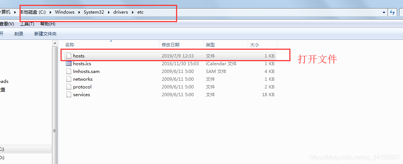Navigate to drivers folder in breadcrumb
The image size is (403, 164).
(x=121, y=12)
